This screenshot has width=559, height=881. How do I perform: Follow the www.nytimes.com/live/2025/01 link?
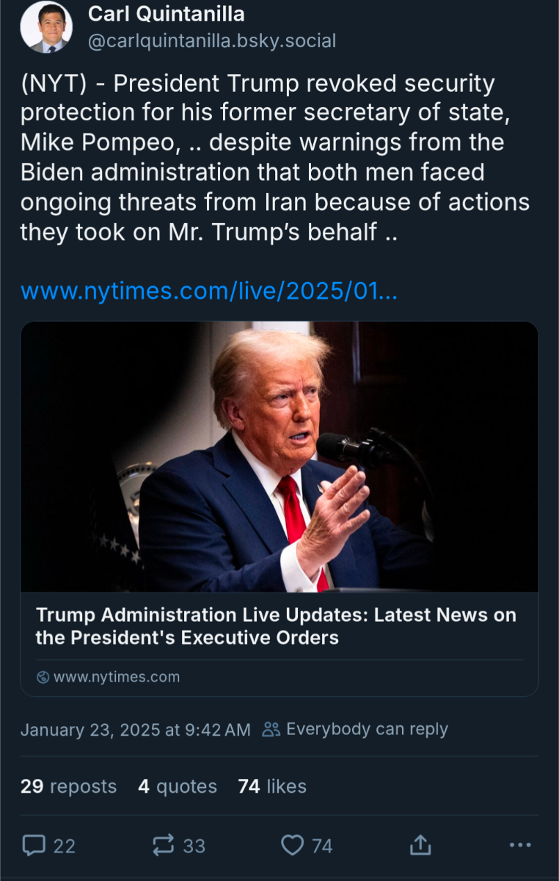tap(209, 291)
